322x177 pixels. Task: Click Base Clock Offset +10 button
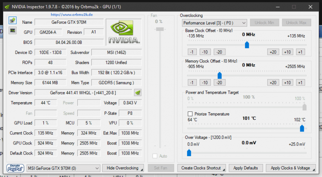[287, 52]
